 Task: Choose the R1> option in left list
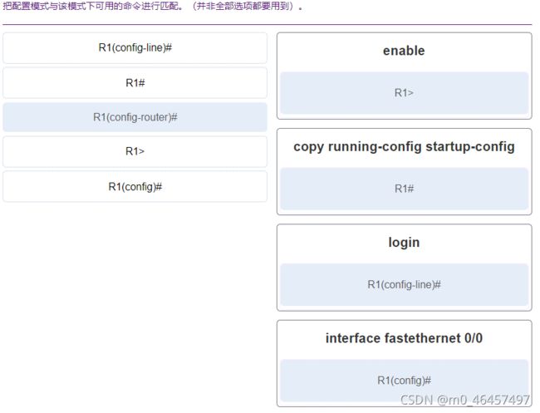(x=135, y=151)
